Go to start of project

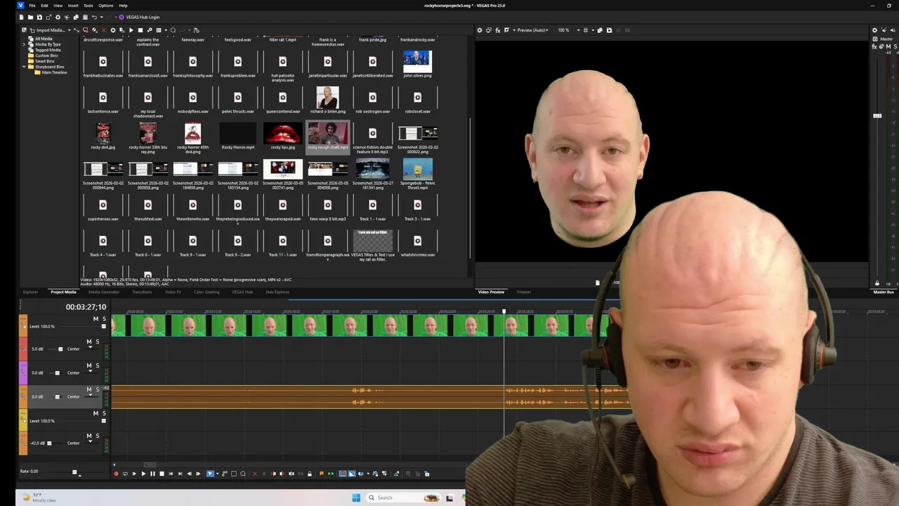[171, 474]
